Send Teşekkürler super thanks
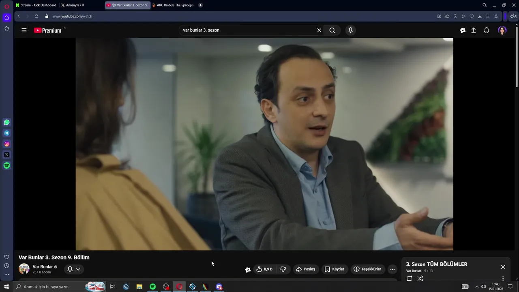Image resolution: width=519 pixels, height=292 pixels. 367,269
